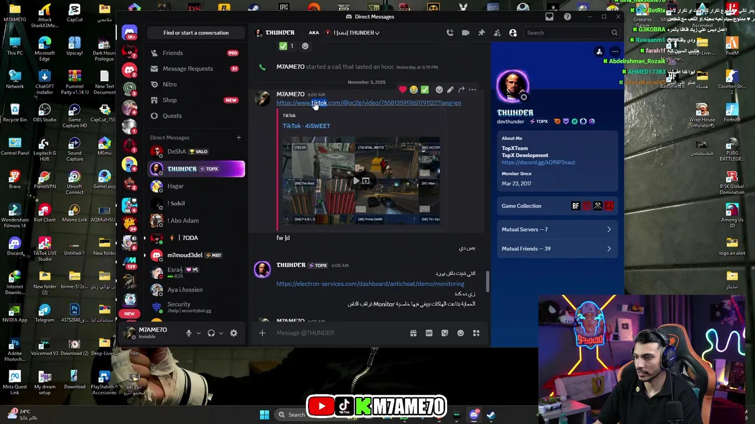Toggle the green check reaction with count 1
Viewport: 755px width, 424px height.
point(287,46)
